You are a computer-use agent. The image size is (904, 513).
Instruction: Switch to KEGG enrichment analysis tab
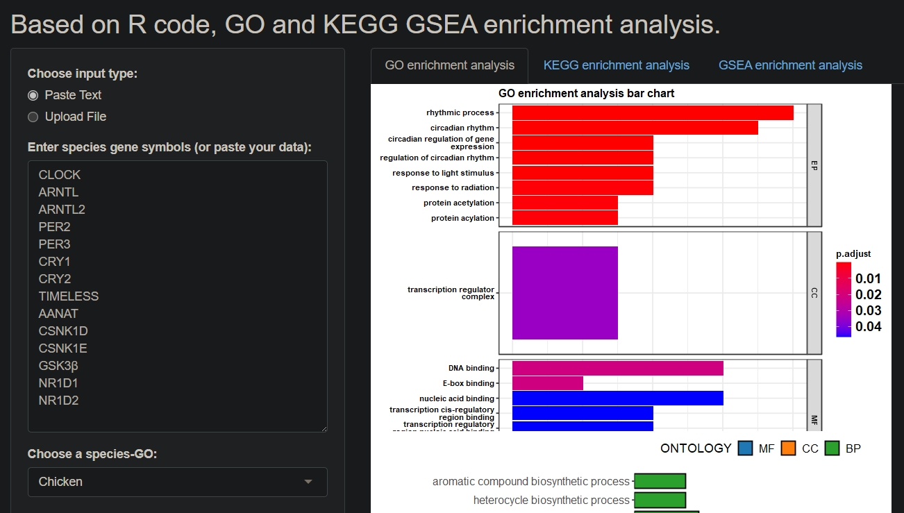(x=616, y=65)
